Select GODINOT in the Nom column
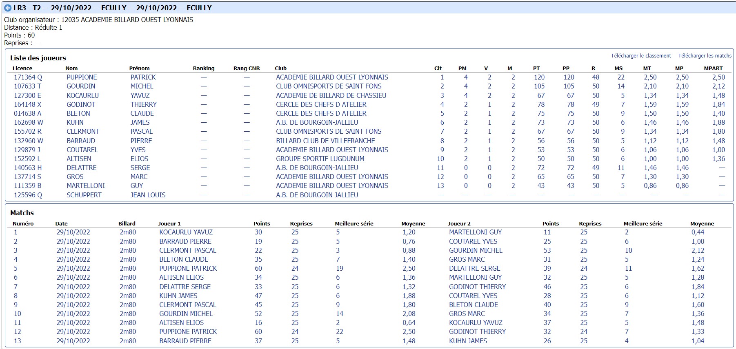736x349 pixels. [x=81, y=104]
